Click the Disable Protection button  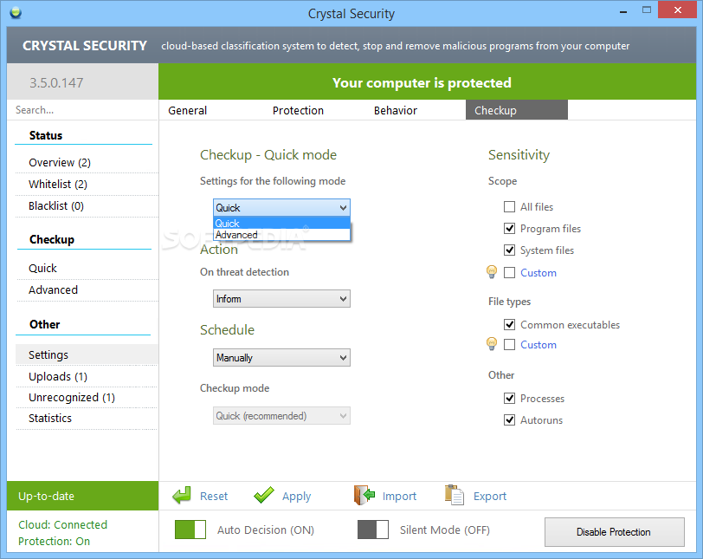(x=614, y=531)
